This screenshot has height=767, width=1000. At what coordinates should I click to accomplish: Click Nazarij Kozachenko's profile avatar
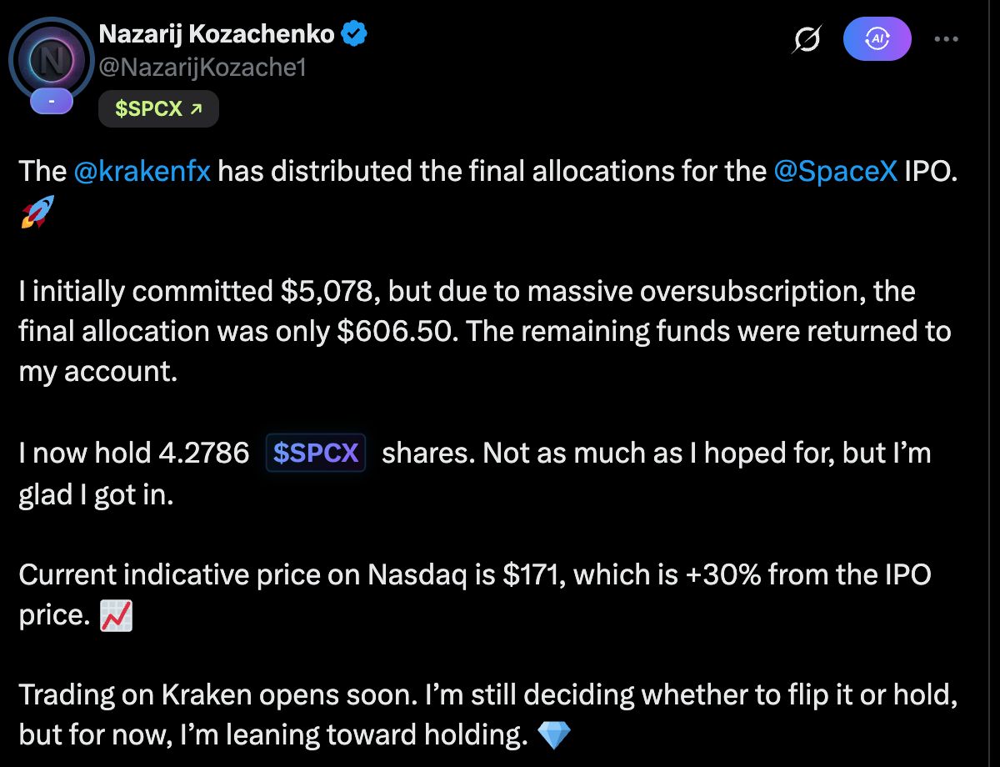click(52, 60)
